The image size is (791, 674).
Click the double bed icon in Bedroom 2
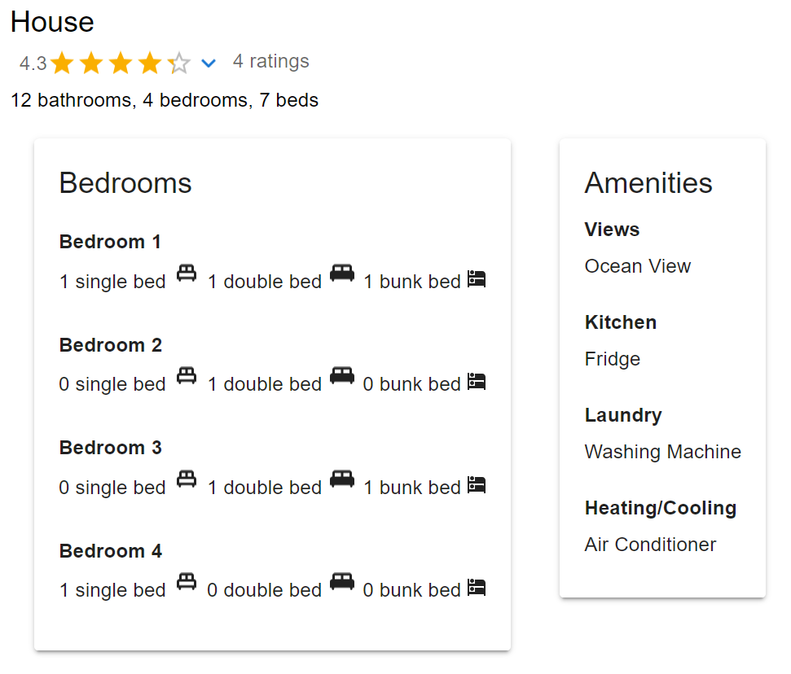(x=342, y=375)
